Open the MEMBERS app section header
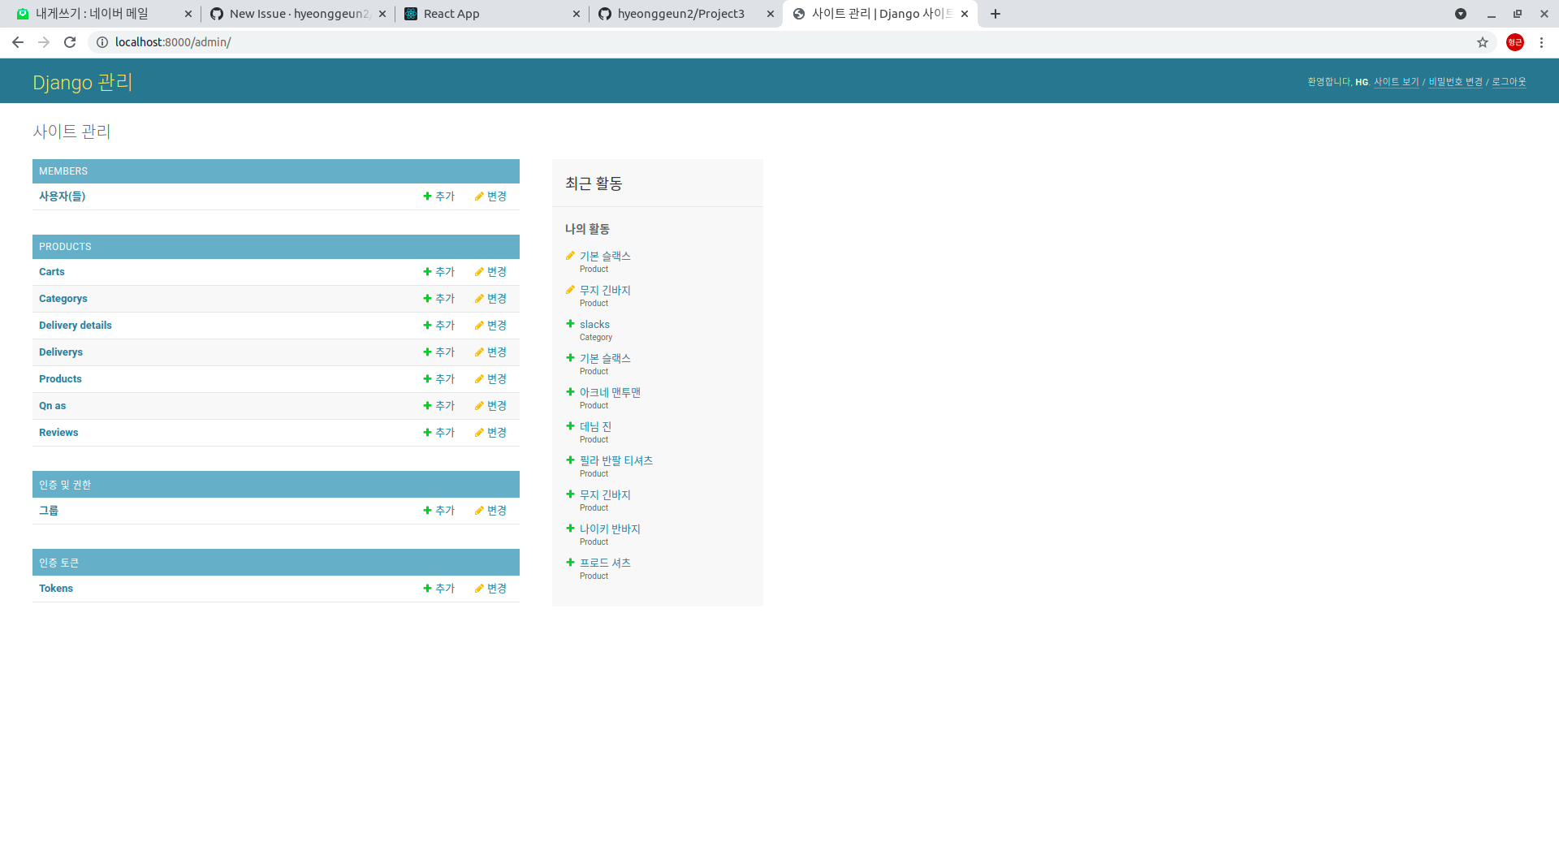1559x846 pixels. coord(63,171)
